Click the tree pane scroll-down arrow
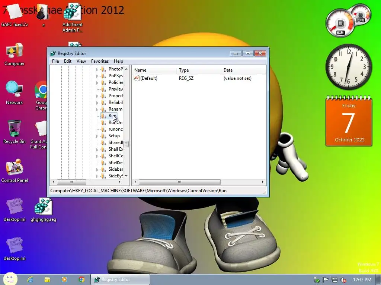Viewport: 381px width, 285px height. pyautogui.click(x=126, y=176)
